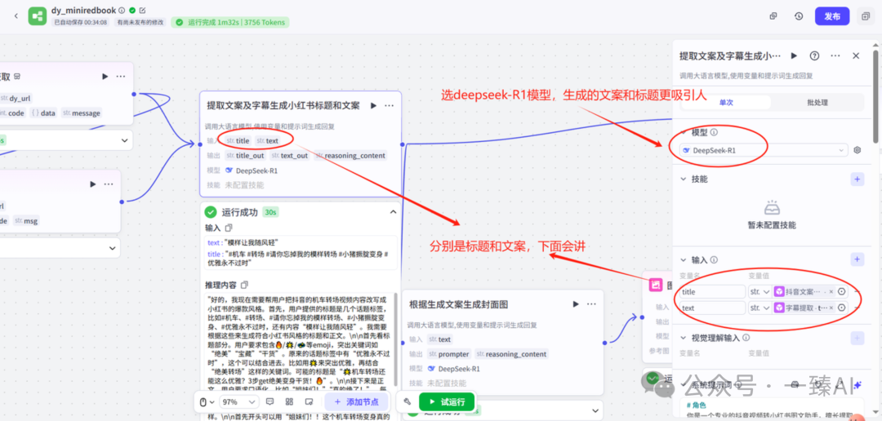The width and height of the screenshot is (882, 421).
Task: Clear the 字幕提取 reference value for text
Action: point(831,308)
